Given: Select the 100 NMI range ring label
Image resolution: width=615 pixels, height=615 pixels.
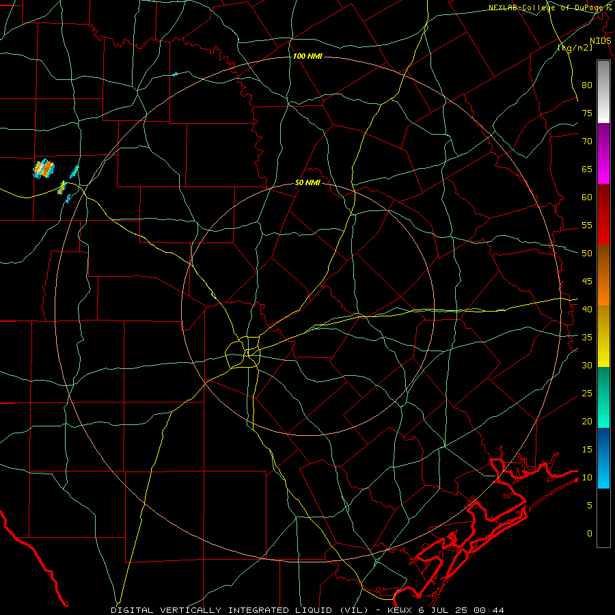Looking at the screenshot, I should 307,57.
